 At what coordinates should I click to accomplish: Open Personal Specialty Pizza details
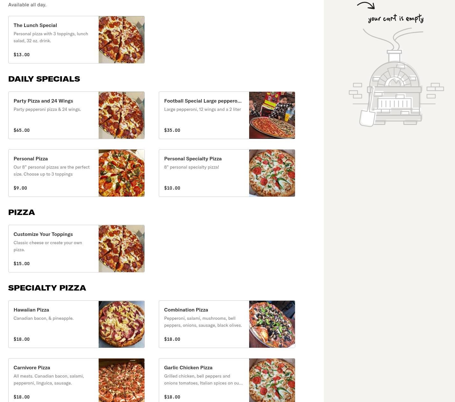(227, 173)
